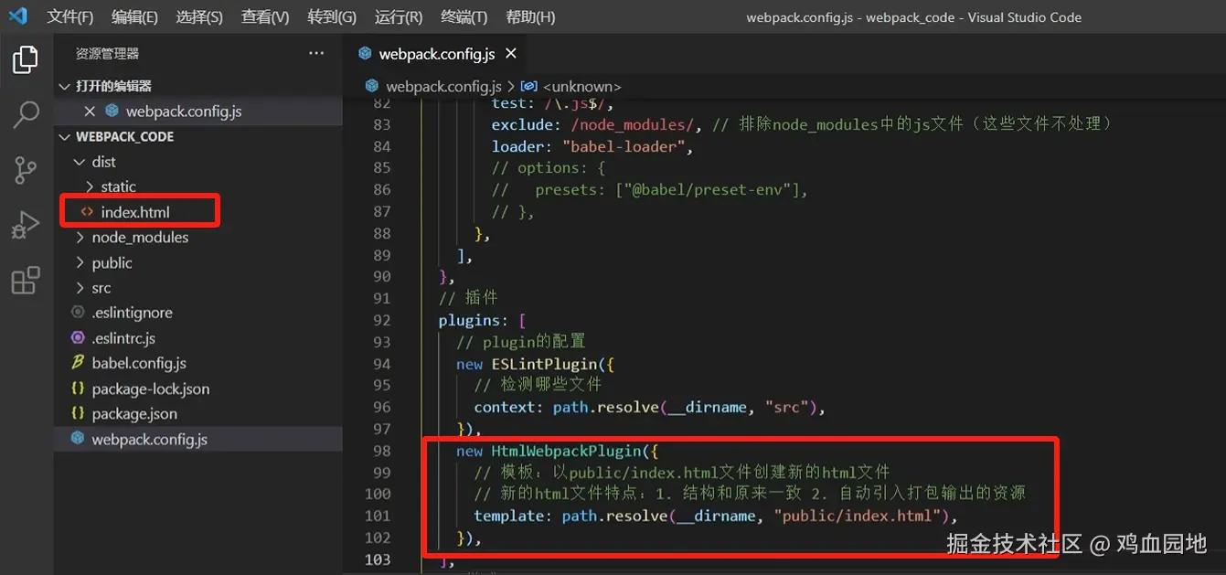Click the package.json braces icon
Viewport: 1226px width, 575px height.
tap(78, 414)
